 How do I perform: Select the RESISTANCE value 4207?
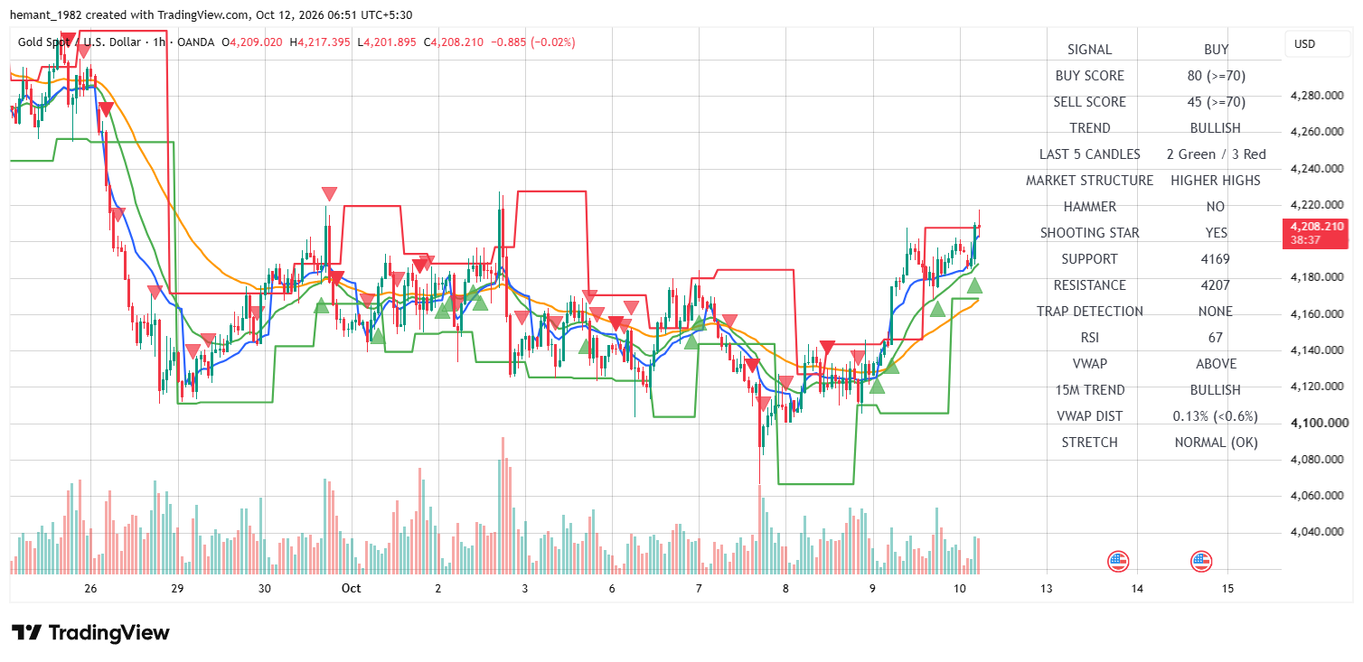(x=1216, y=285)
